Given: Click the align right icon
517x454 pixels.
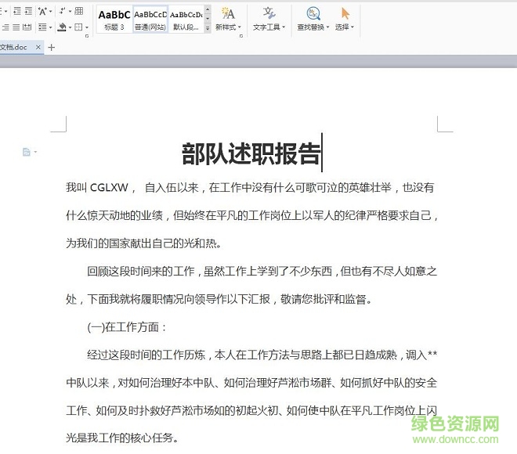Looking at the screenshot, I should tap(5, 27).
